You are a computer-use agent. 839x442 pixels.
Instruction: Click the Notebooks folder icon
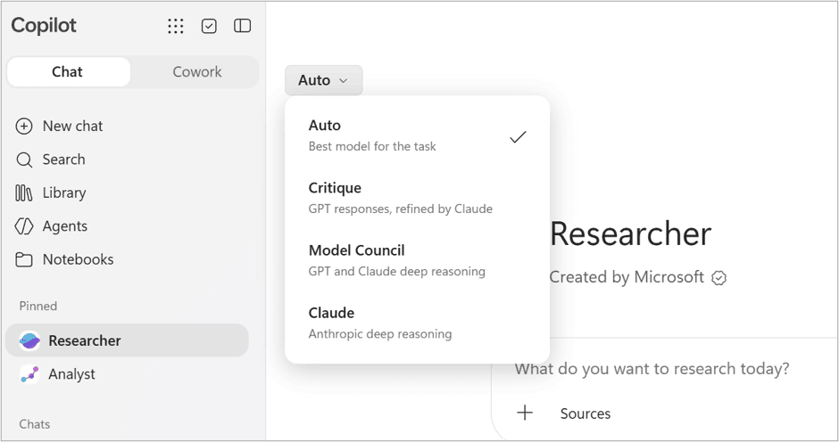click(x=23, y=259)
